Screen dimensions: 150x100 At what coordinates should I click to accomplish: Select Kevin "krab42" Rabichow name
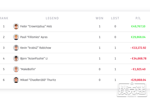coord(36,48)
